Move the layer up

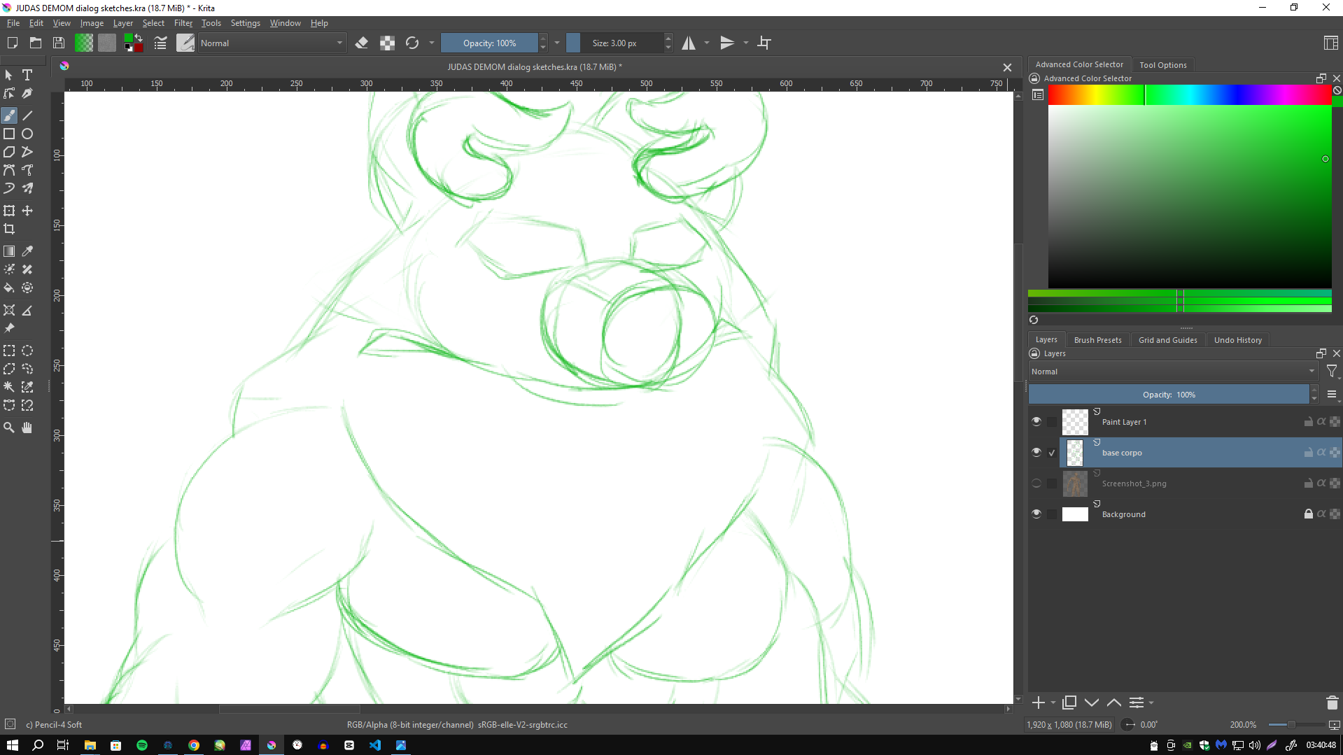pos(1114,703)
